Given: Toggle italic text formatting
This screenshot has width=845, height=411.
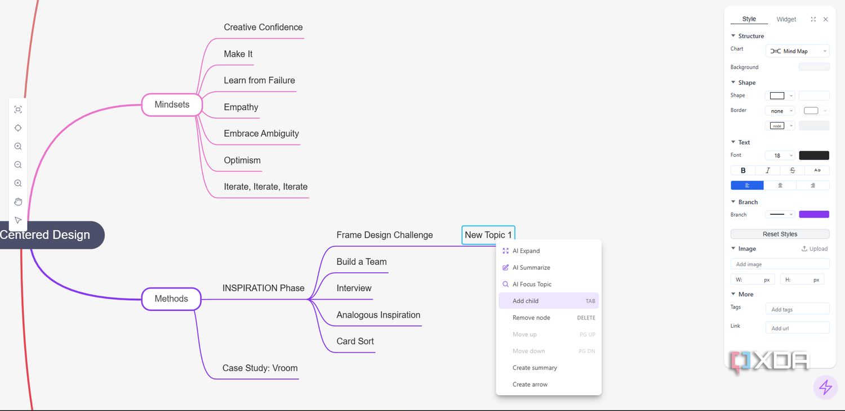Looking at the screenshot, I should pyautogui.click(x=768, y=170).
